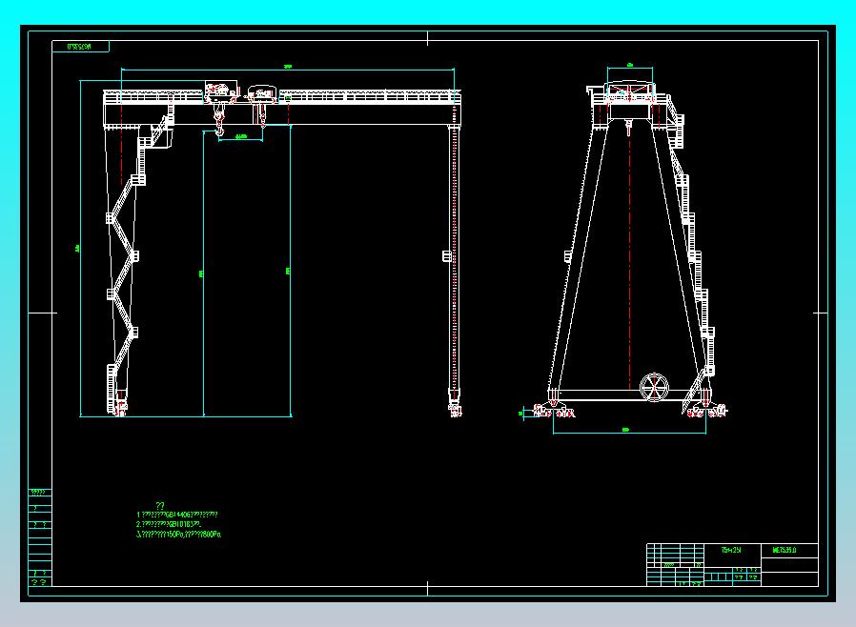This screenshot has width=856, height=627.
Task: Select the note line mentioning GB14406
Action: tap(177, 515)
